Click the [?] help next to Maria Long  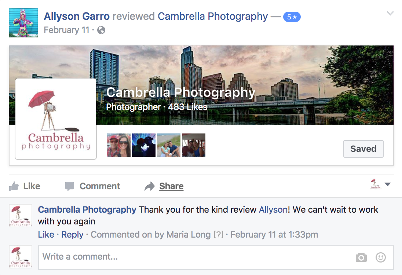219,235
